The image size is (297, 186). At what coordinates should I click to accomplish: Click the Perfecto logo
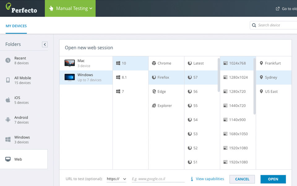click(21, 8)
